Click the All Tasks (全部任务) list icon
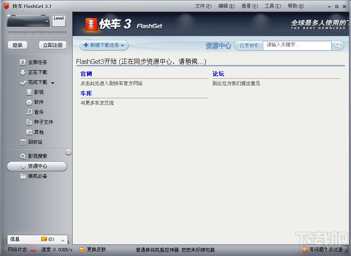This screenshot has width=351, height=256. (23, 62)
